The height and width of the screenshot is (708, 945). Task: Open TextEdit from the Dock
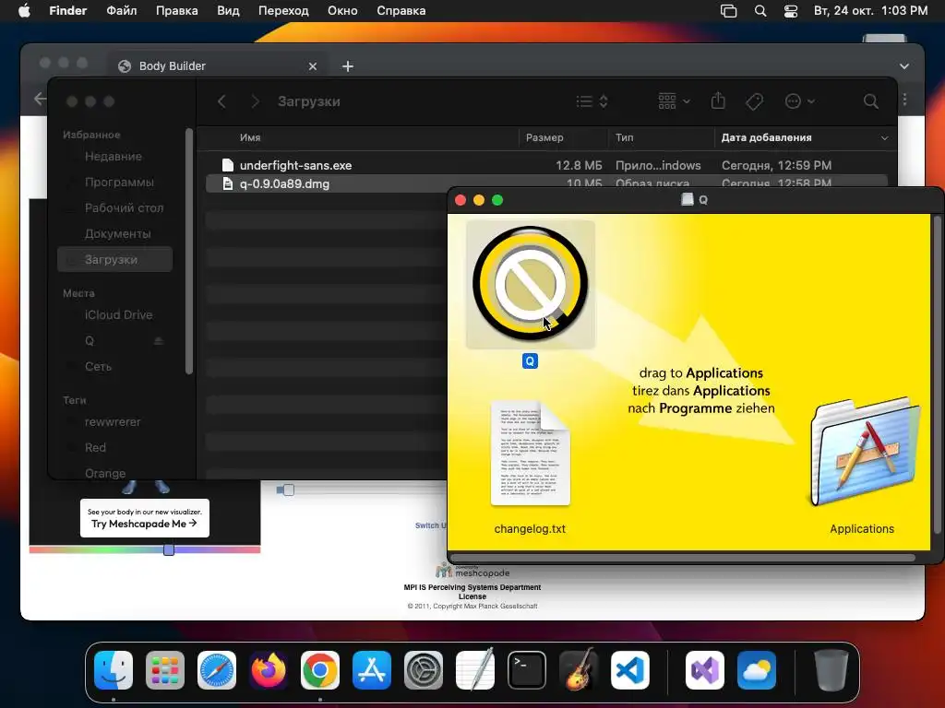click(x=475, y=670)
